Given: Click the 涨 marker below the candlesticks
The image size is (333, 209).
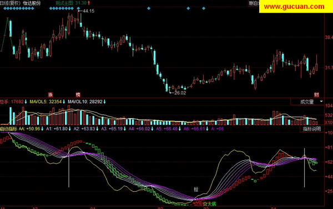Looking at the screenshot, I should click(x=51, y=95).
